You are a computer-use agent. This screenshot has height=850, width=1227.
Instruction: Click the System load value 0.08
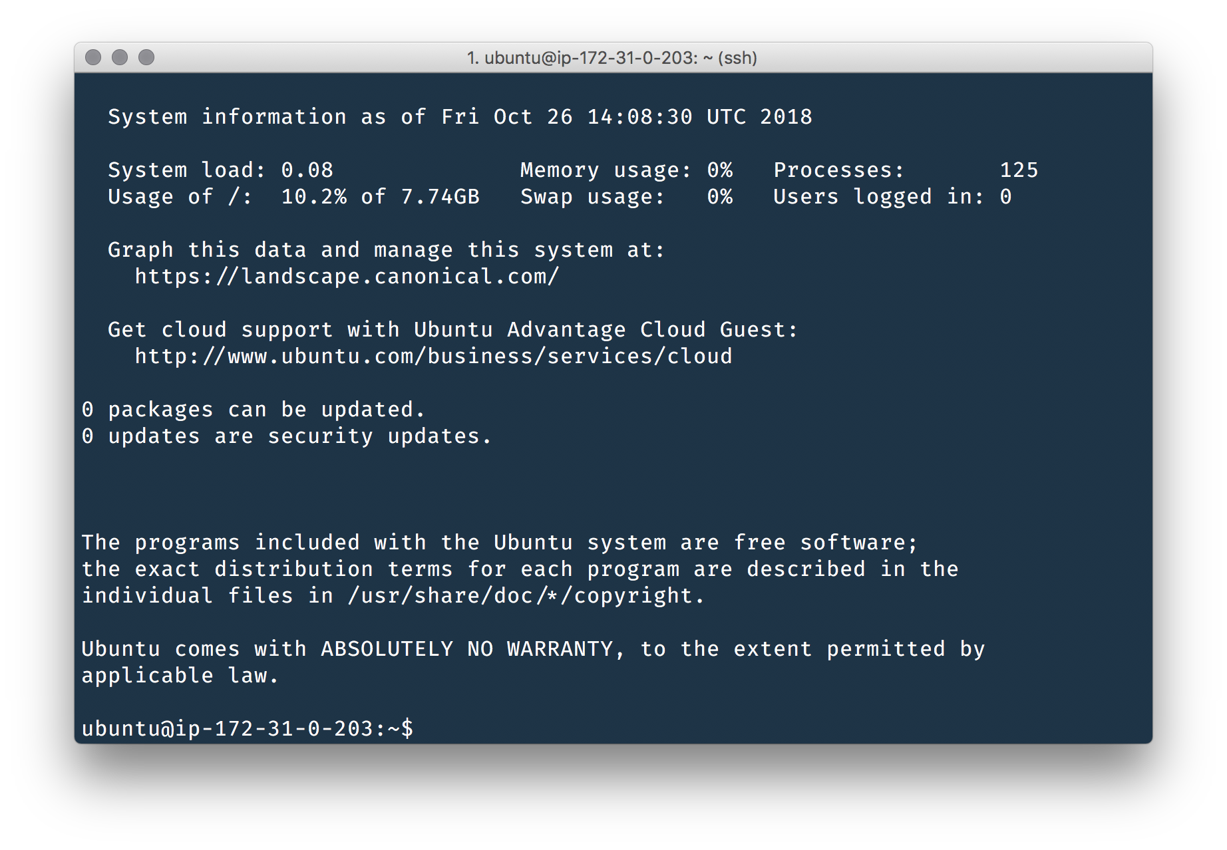pyautogui.click(x=307, y=170)
